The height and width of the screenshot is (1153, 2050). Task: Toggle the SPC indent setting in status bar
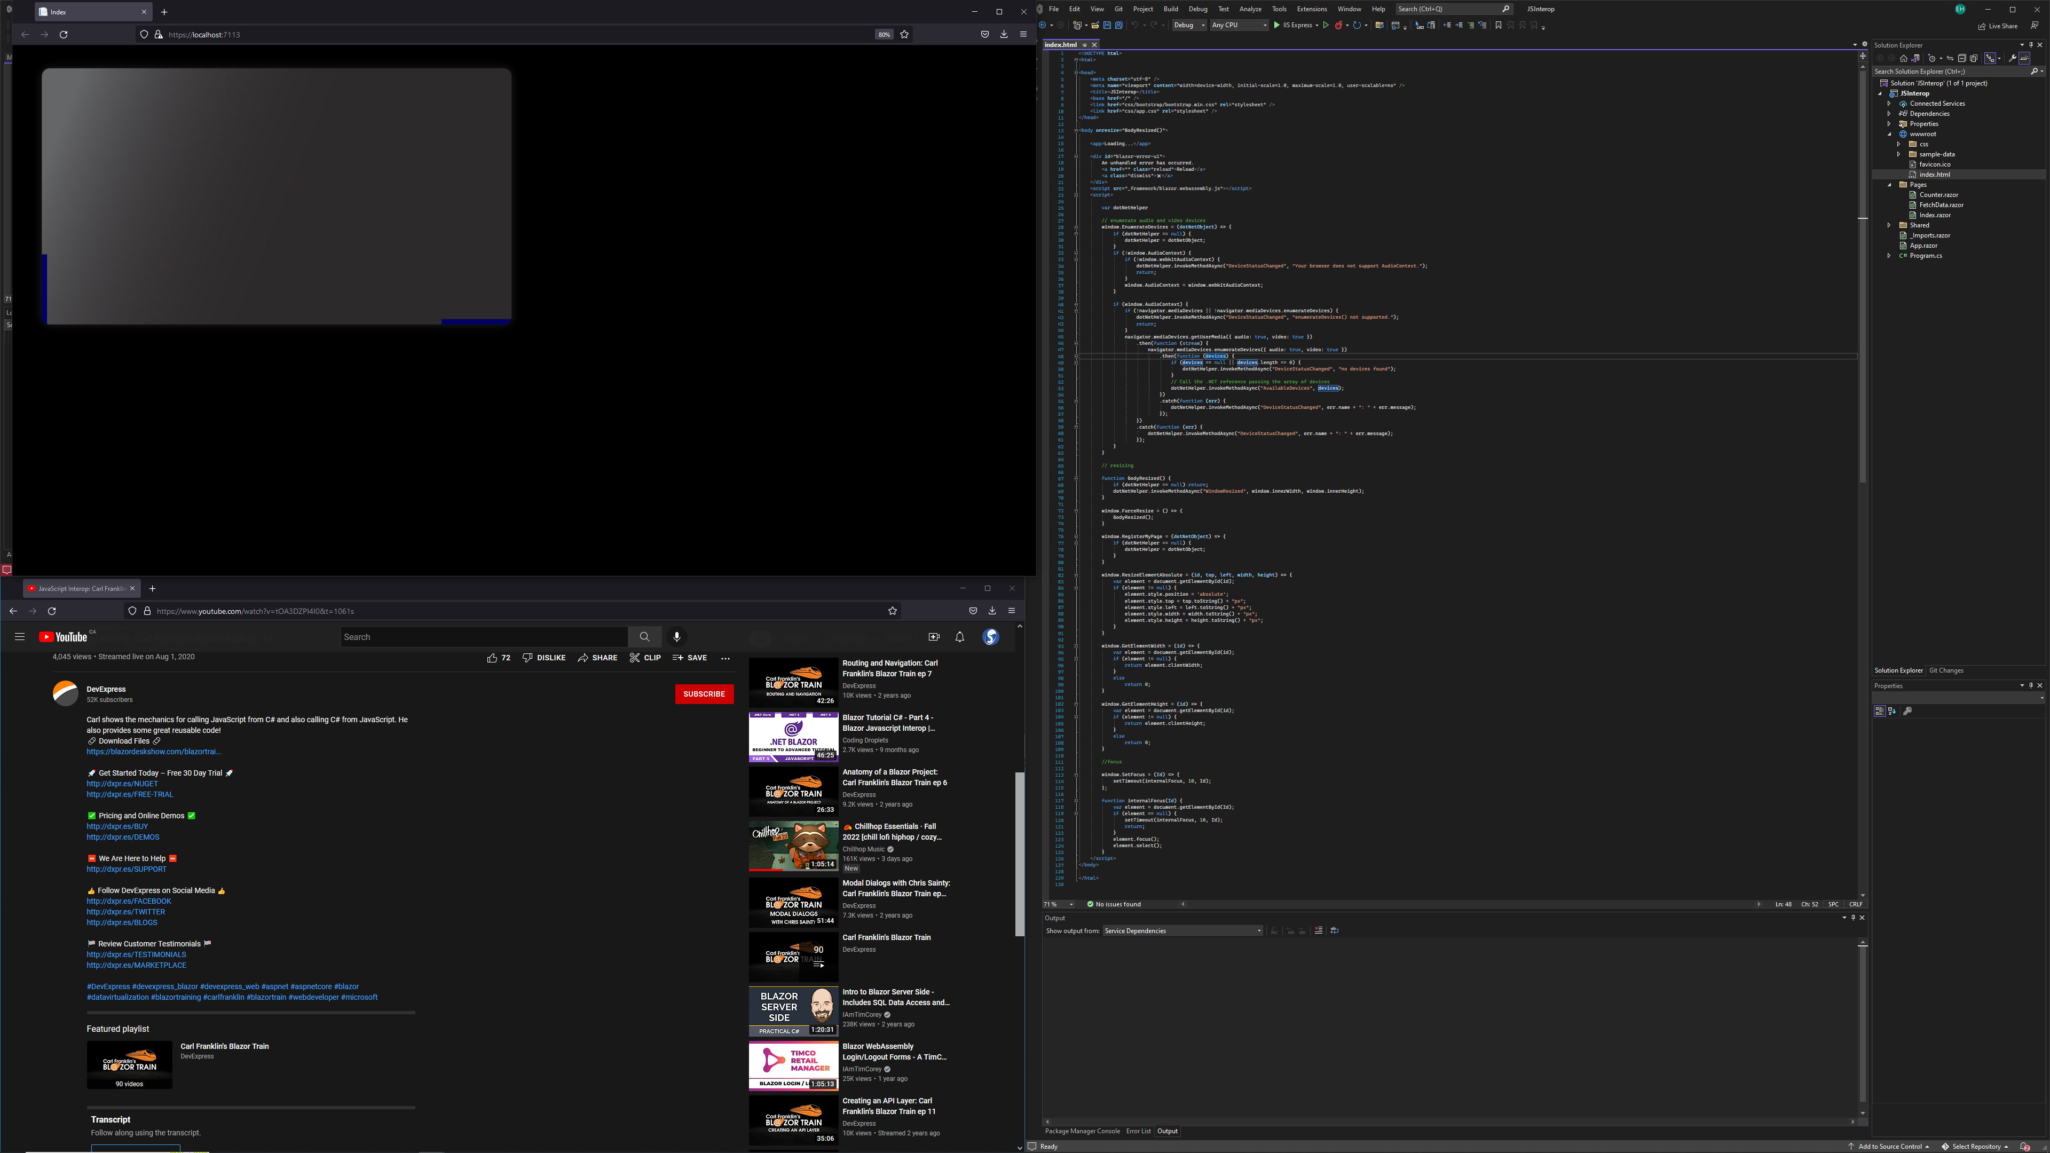pos(1833,904)
